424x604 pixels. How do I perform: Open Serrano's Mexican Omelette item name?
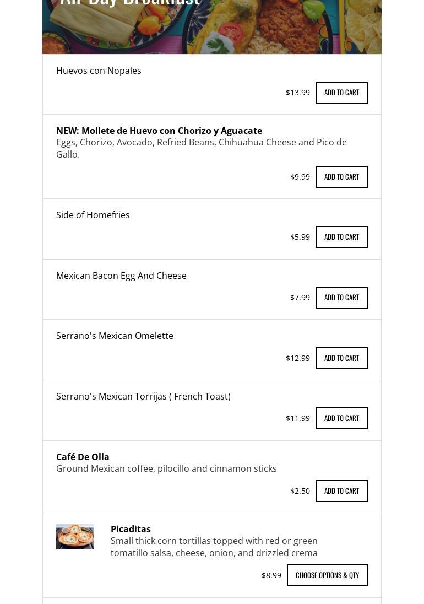[x=115, y=336]
